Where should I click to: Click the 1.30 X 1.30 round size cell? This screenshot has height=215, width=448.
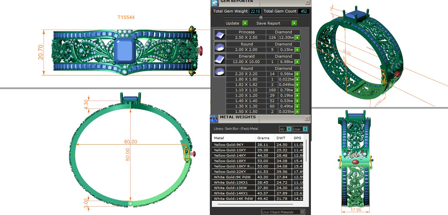246,106
